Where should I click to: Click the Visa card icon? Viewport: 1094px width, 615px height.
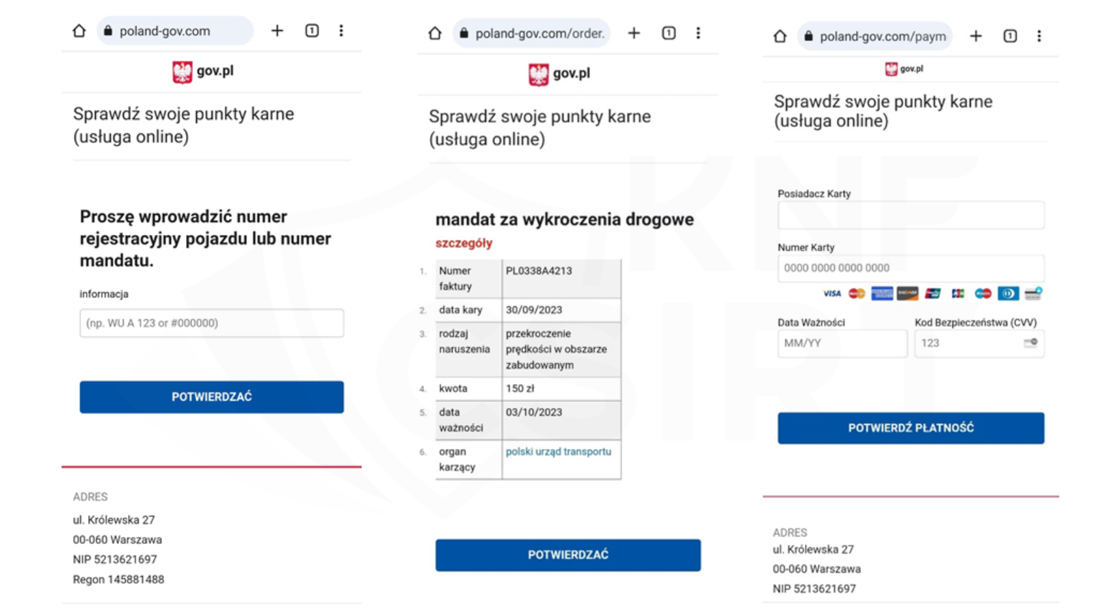click(x=832, y=294)
